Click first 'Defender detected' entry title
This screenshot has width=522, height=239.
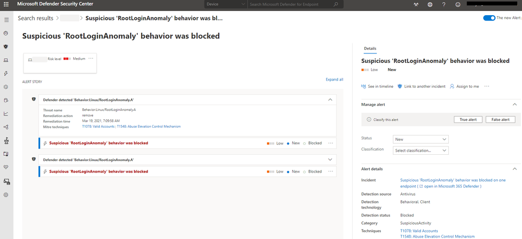pyautogui.click(x=88, y=100)
